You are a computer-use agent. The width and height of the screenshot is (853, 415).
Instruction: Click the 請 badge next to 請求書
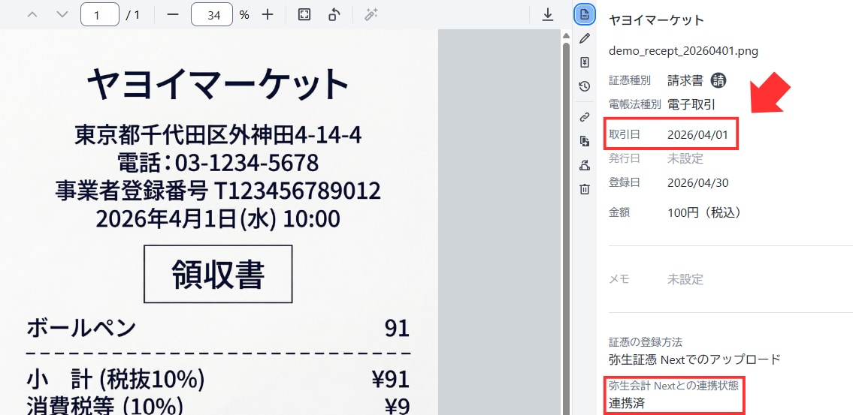[718, 80]
